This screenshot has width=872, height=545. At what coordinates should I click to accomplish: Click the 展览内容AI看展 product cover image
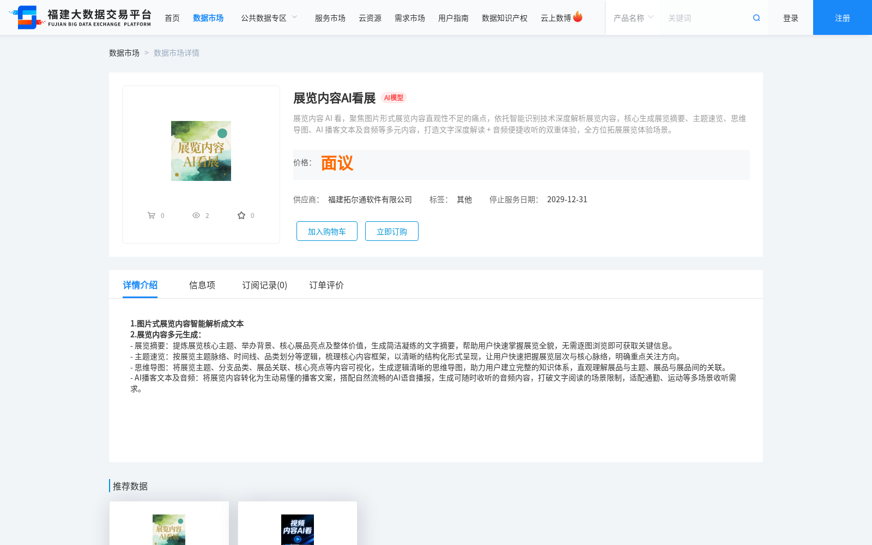201,151
